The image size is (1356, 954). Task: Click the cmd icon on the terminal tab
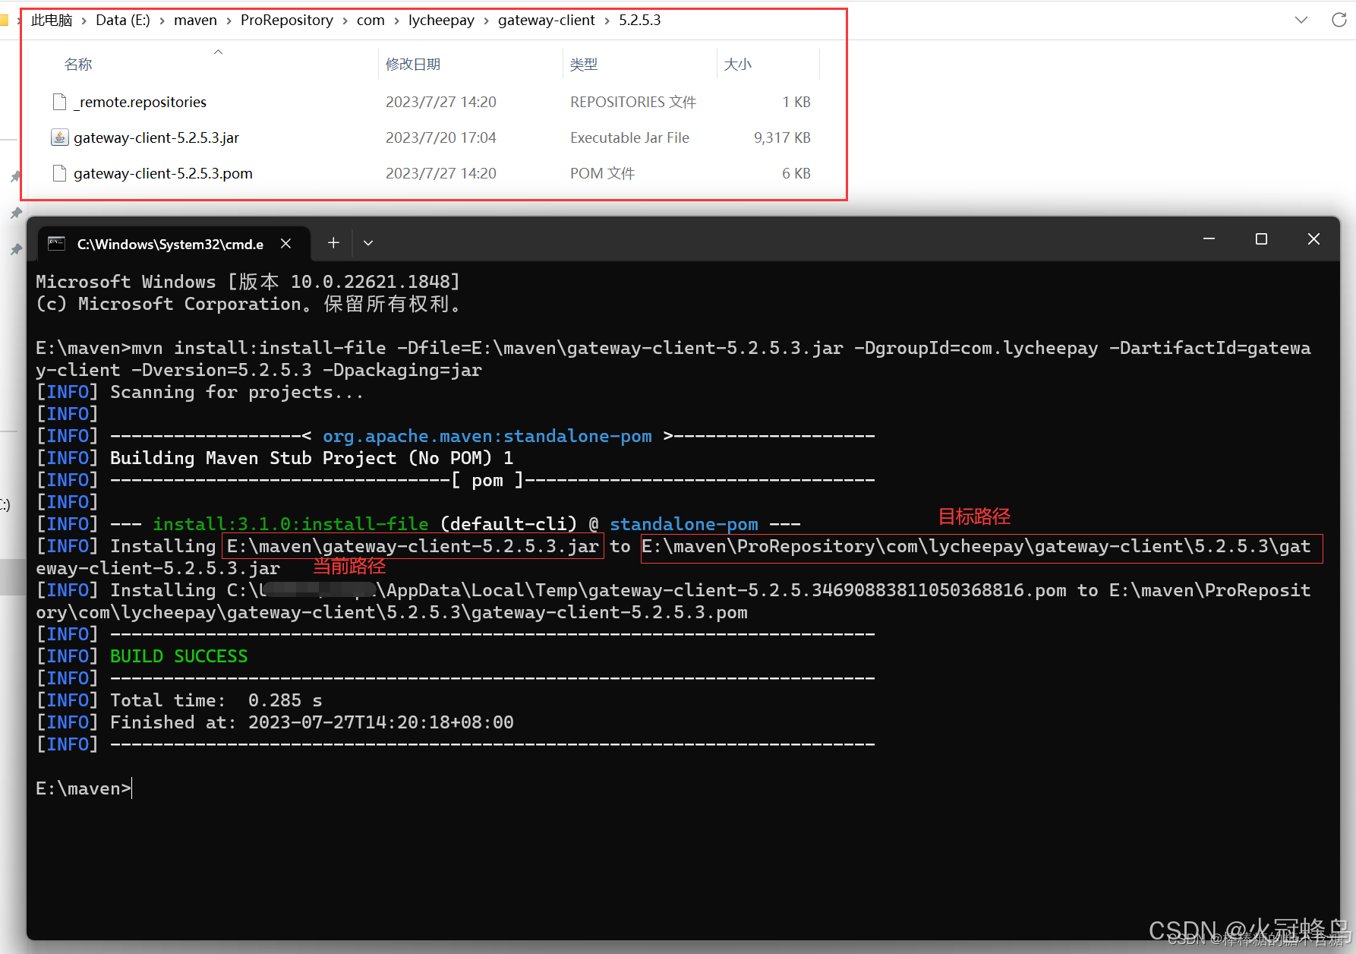[x=56, y=243]
